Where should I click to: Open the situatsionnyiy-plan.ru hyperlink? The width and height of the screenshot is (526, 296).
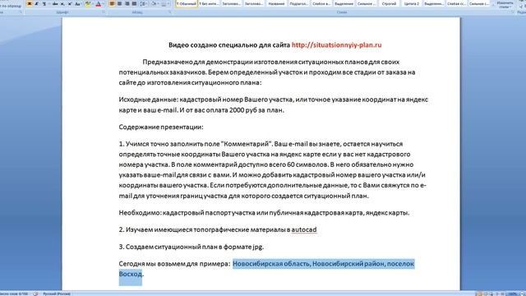[x=336, y=45]
